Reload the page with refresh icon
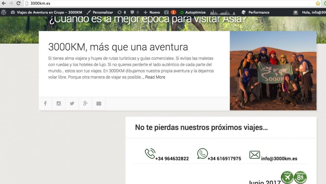Viewport: 326px width, 184px height. point(18,3)
